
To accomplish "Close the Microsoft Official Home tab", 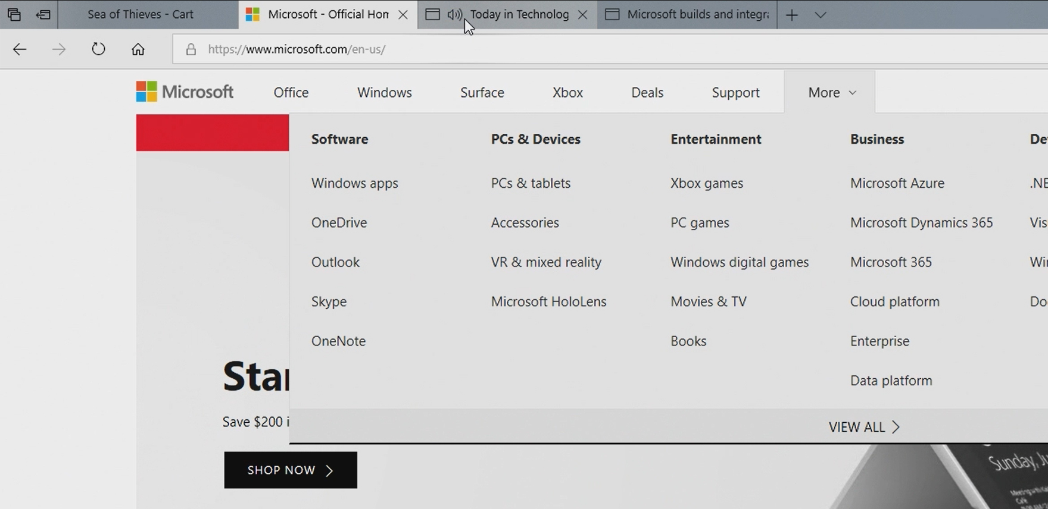I will click(403, 15).
